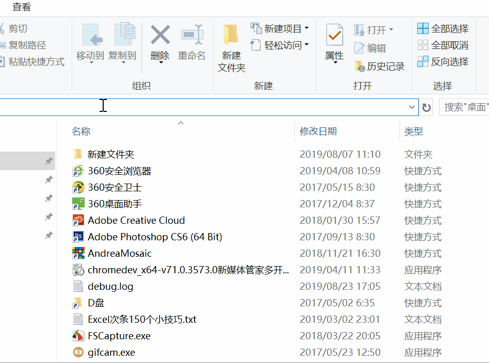The image size is (489, 363).
Task: Click date cell 2018/03/22 20:05
Action: [340, 336]
